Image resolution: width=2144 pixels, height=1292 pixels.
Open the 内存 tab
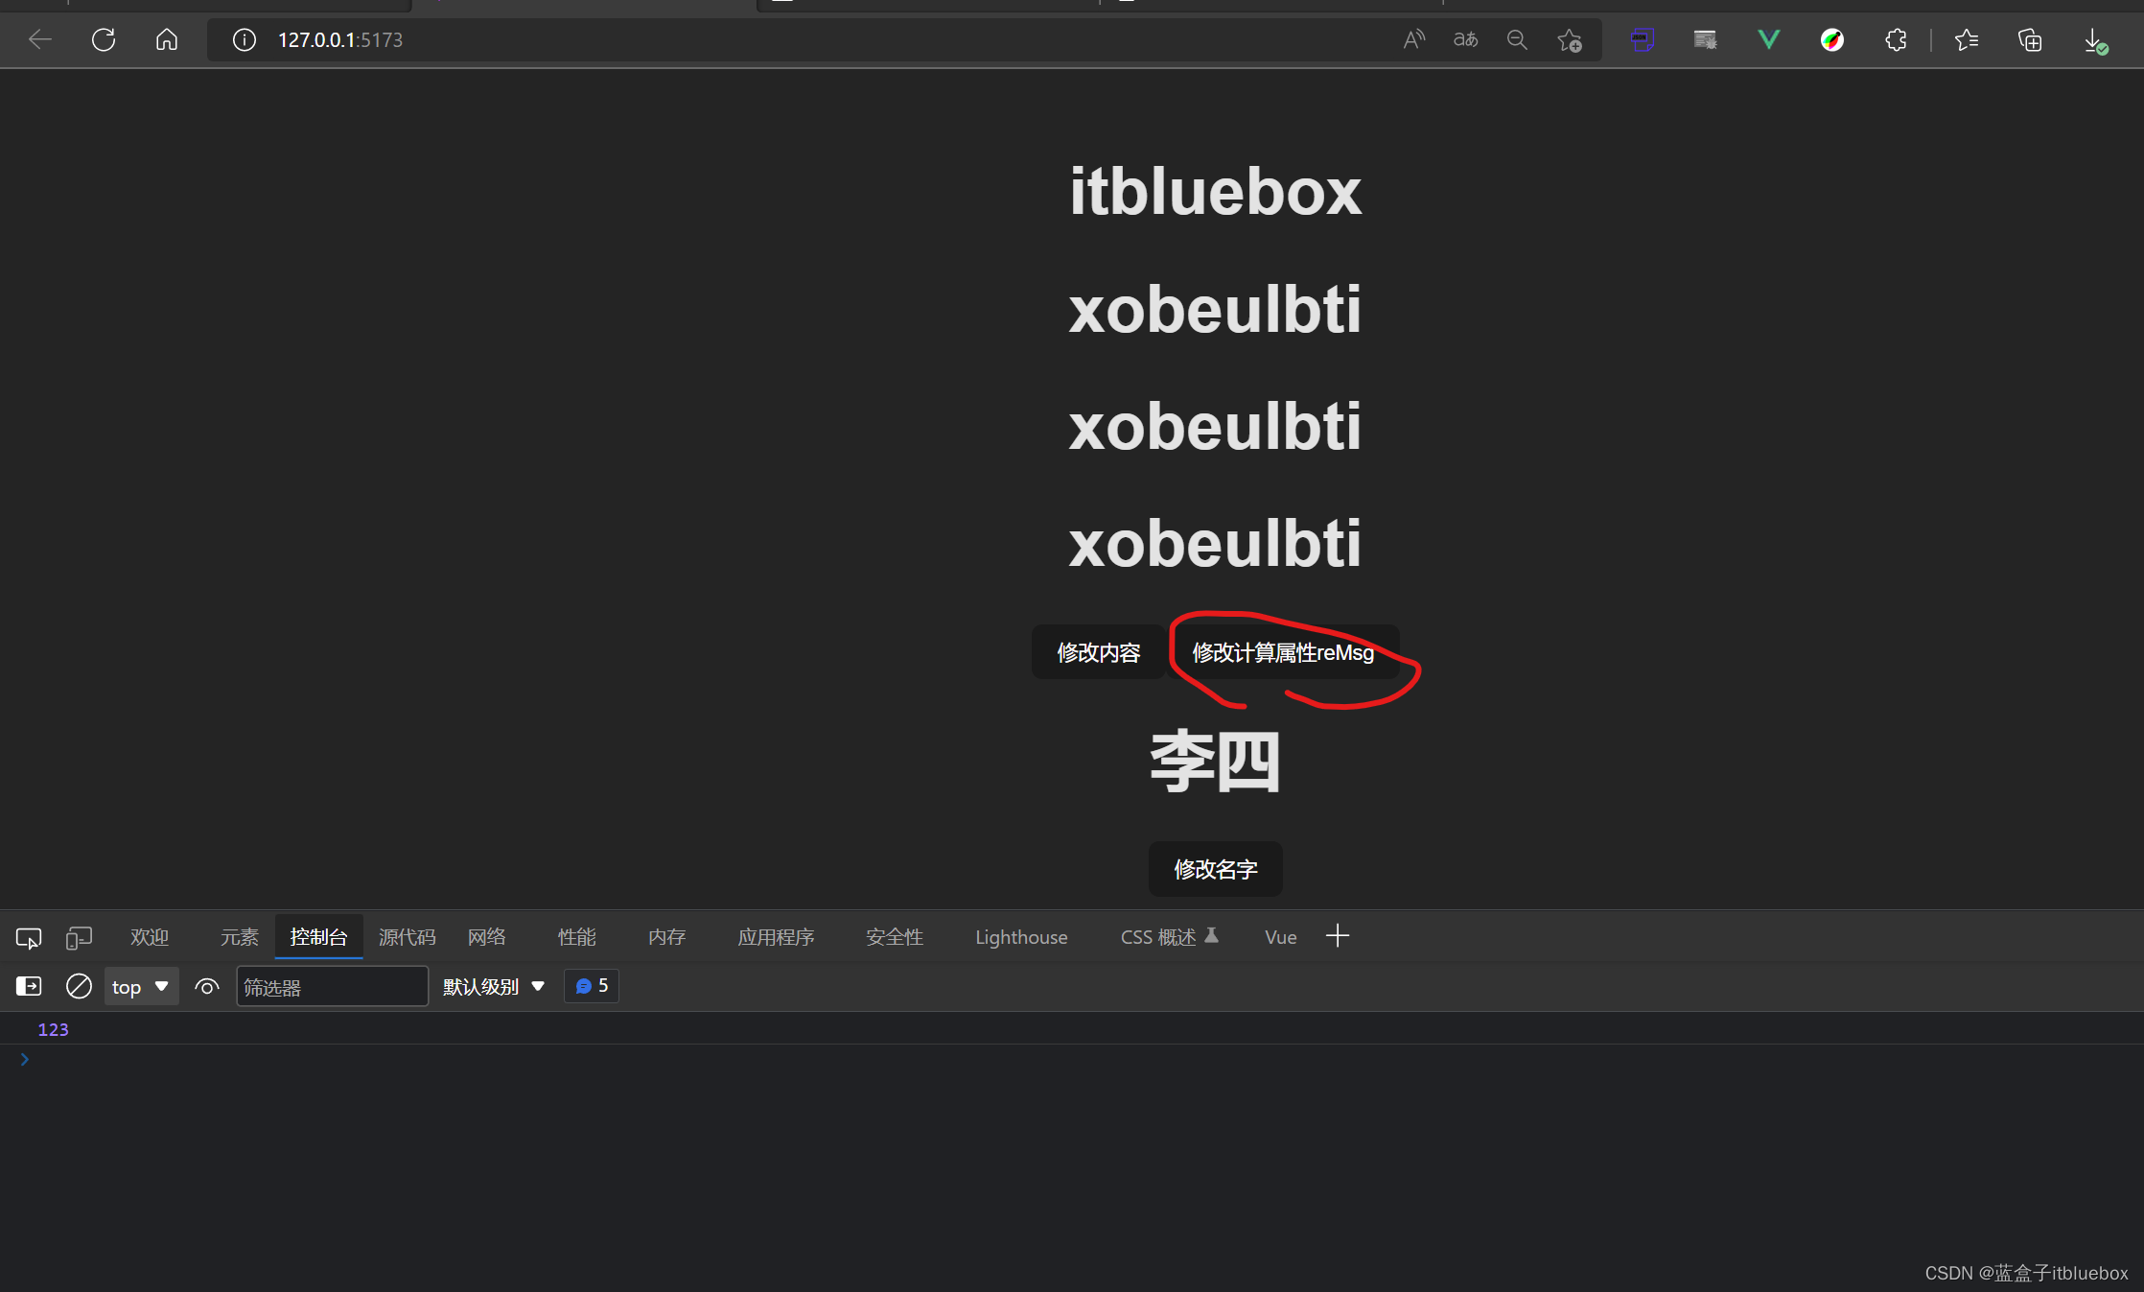tap(667, 937)
